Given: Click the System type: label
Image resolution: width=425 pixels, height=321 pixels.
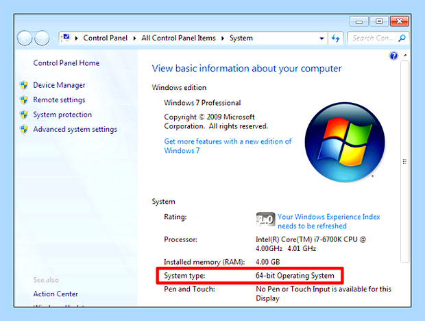Looking at the screenshot, I should [x=184, y=276].
